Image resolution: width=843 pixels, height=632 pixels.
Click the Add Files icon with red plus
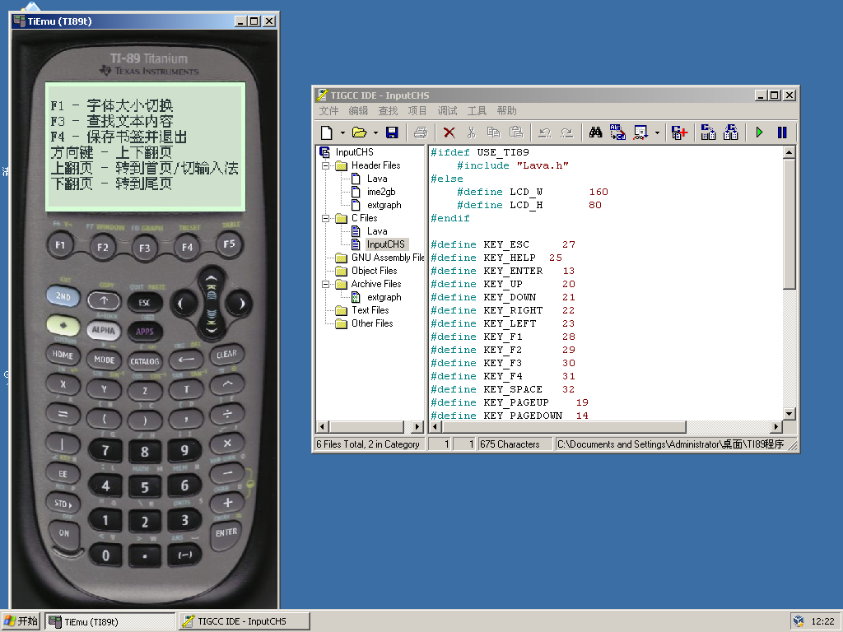tap(679, 132)
